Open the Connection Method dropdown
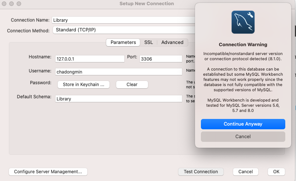296x181 pixels. coord(124,30)
